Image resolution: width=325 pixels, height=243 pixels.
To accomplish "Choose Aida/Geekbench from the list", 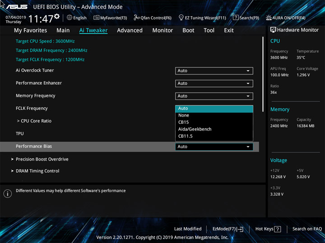I will point(214,129).
